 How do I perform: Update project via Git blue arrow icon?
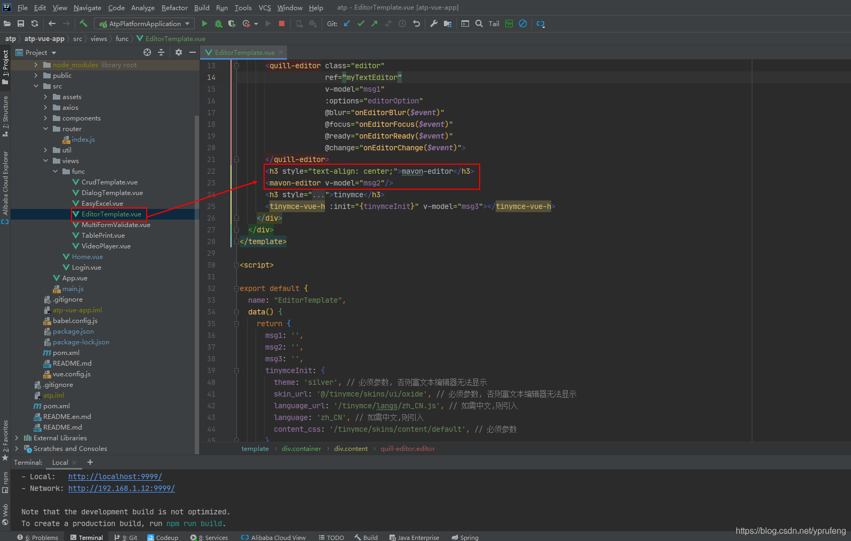tap(347, 23)
